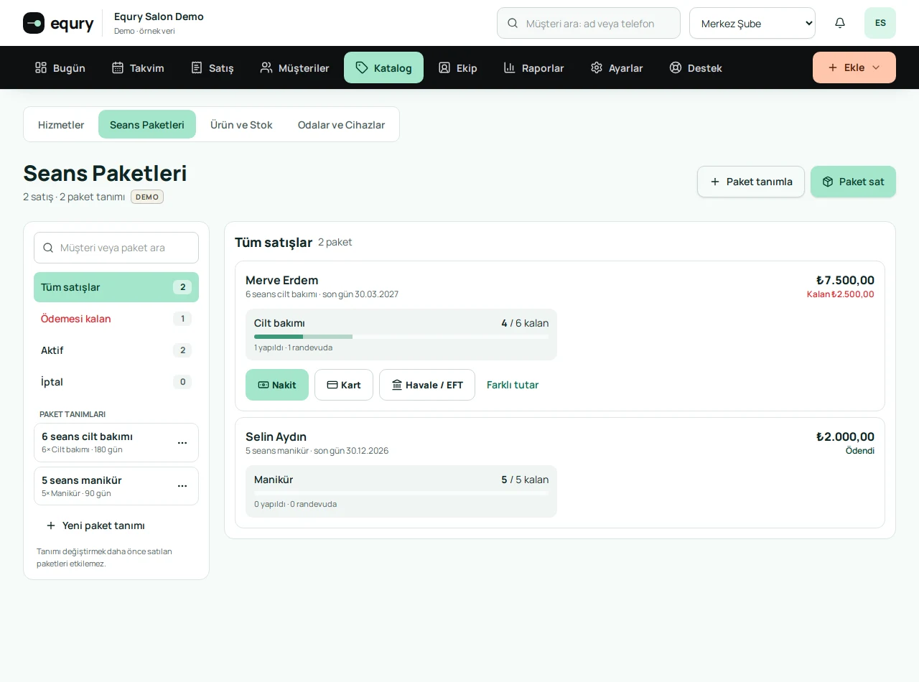Click customer name Merve Erdem
The image size is (919, 682).
click(281, 280)
